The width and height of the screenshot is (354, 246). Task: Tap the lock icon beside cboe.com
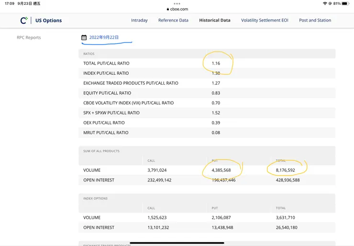[168, 9]
